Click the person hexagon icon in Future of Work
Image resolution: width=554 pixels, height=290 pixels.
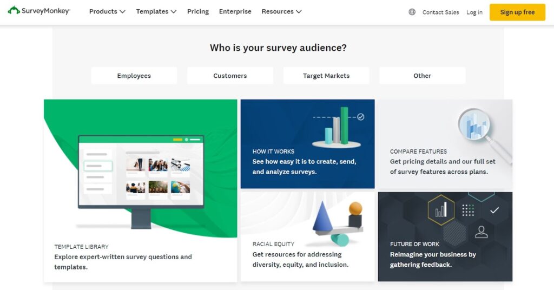[x=481, y=232]
